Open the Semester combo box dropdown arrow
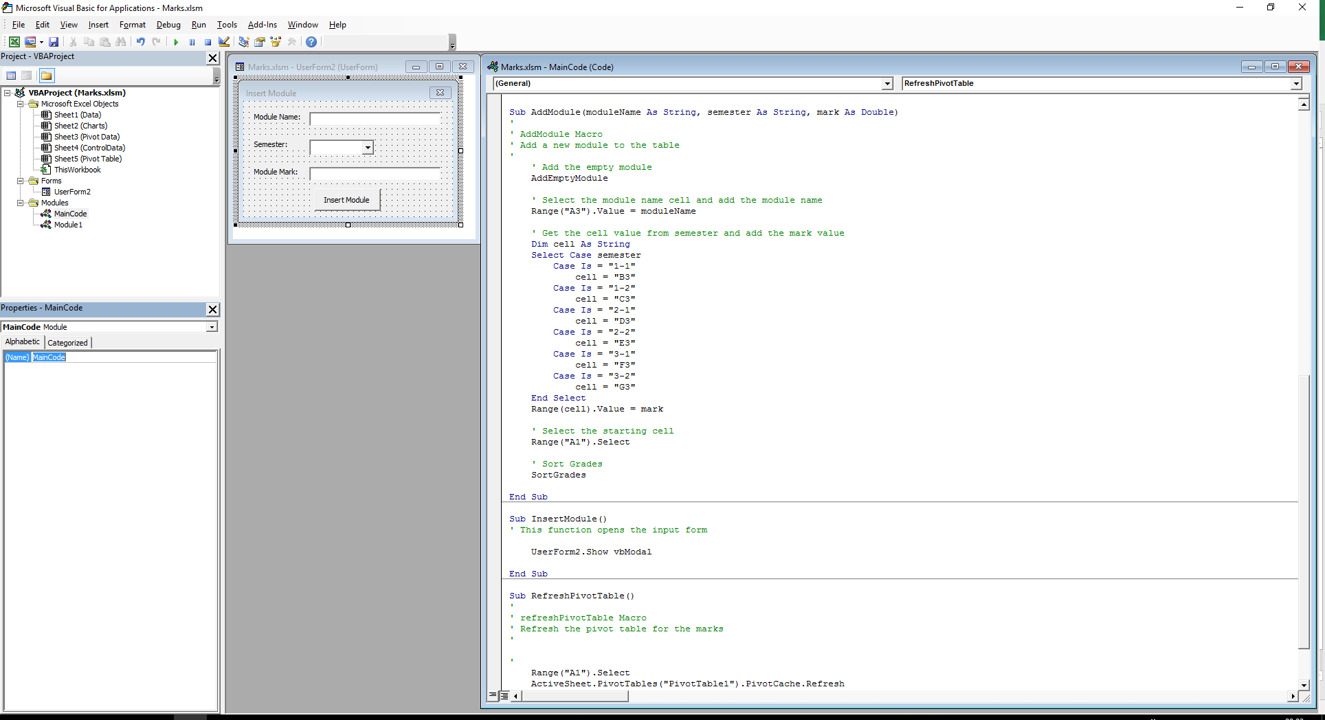 tap(368, 148)
